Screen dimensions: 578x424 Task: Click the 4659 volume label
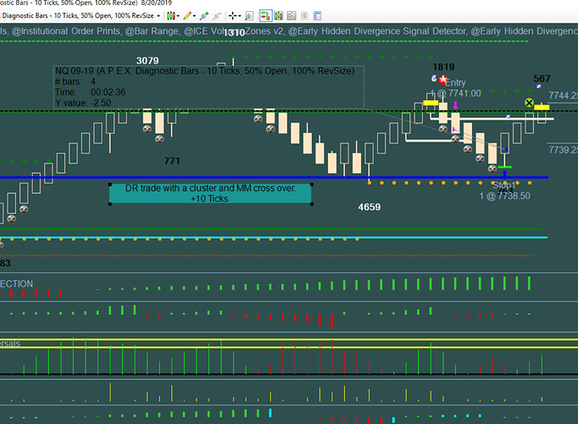click(x=370, y=207)
